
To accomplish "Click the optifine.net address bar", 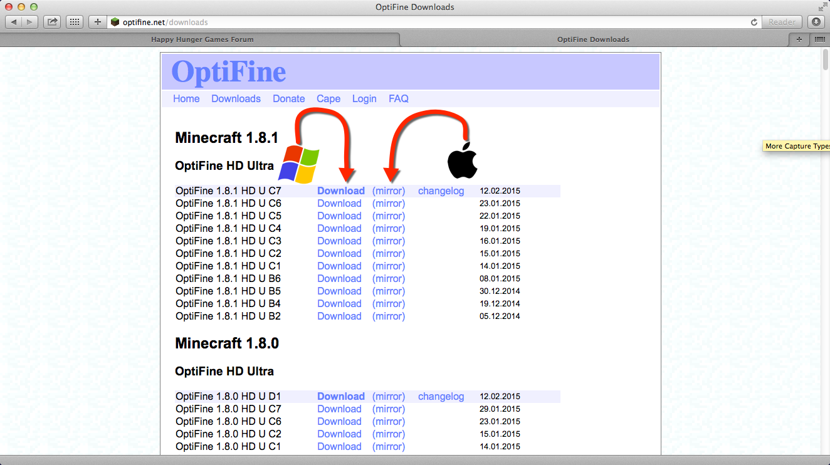I will (434, 22).
